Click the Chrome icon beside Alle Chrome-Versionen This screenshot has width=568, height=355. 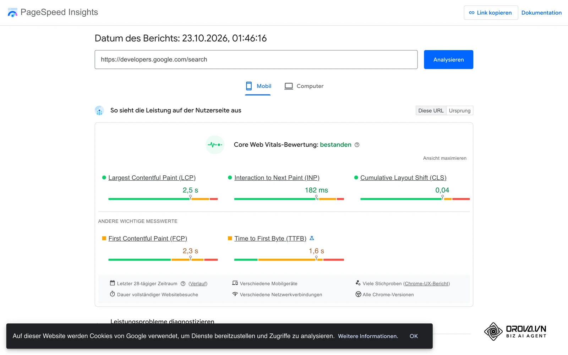tap(358, 294)
